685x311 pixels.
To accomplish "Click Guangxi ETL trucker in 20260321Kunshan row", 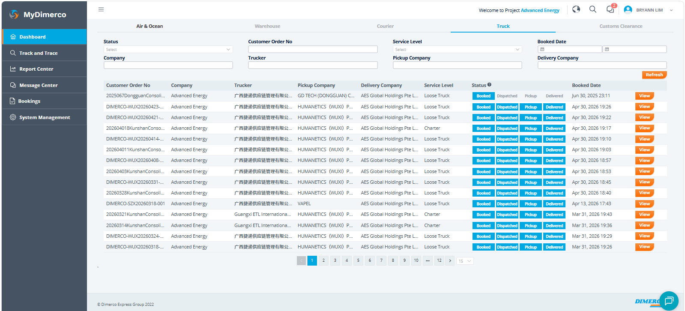I will tap(263, 215).
